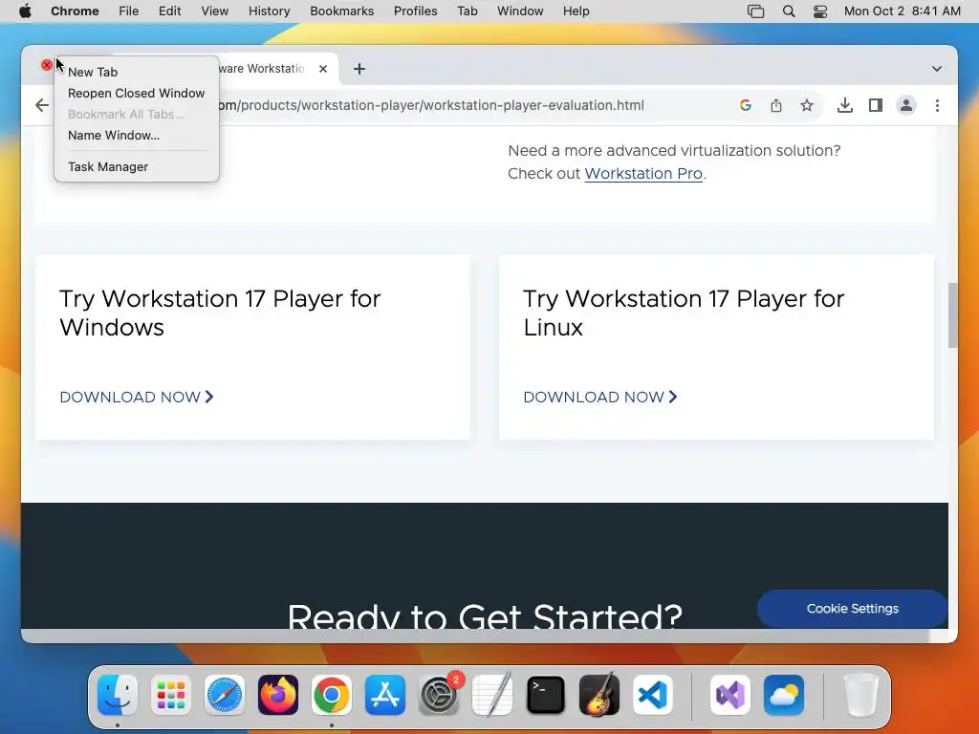Click the back navigation arrow
The height and width of the screenshot is (734, 979).
tap(42, 105)
